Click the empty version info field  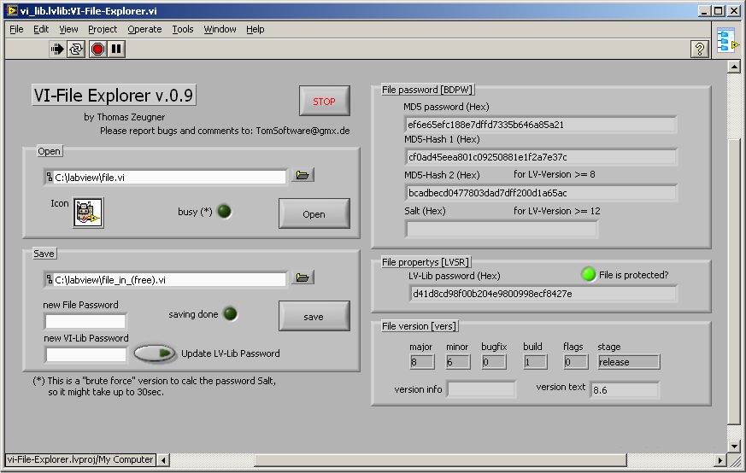[481, 390]
